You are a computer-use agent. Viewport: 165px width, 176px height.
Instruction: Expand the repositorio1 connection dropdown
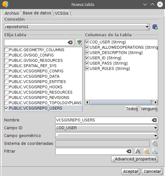click(147, 27)
